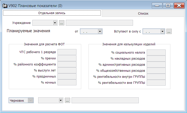Expand the Учреждение dropdown list
The width and height of the screenshot is (187, 113).
pos(55,23)
